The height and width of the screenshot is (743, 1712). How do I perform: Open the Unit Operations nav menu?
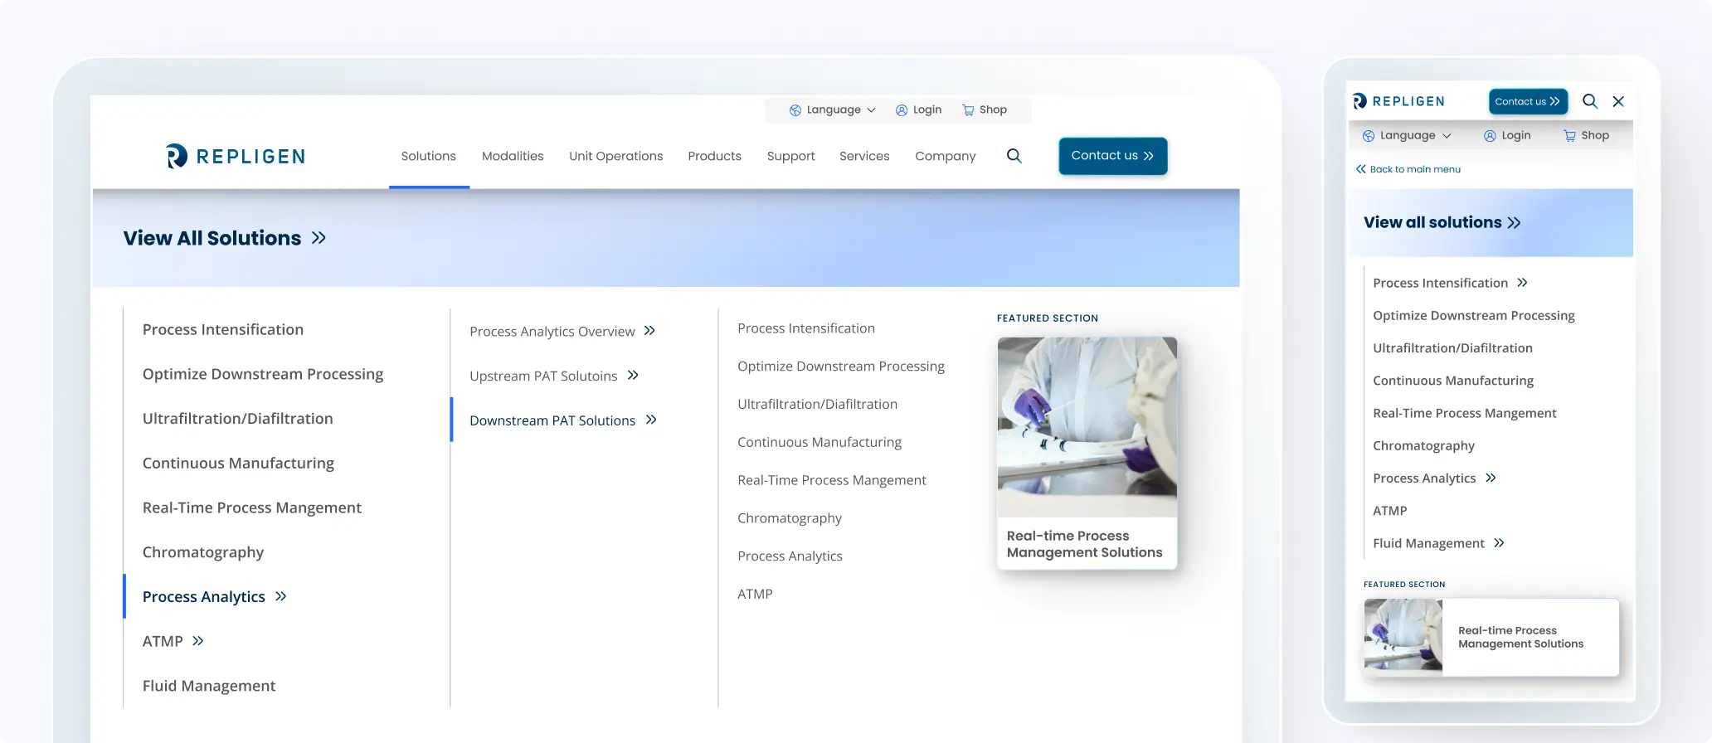tap(616, 156)
